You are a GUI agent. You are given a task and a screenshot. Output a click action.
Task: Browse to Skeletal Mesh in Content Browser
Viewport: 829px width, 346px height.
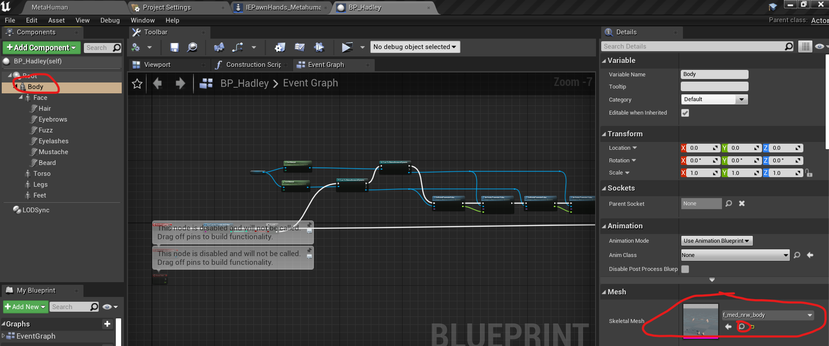742,326
